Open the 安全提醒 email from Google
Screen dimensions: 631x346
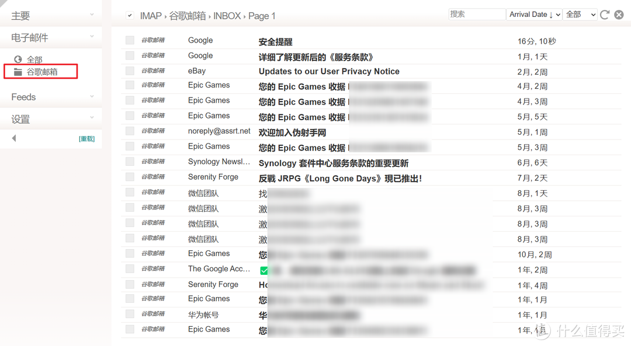[276, 41]
